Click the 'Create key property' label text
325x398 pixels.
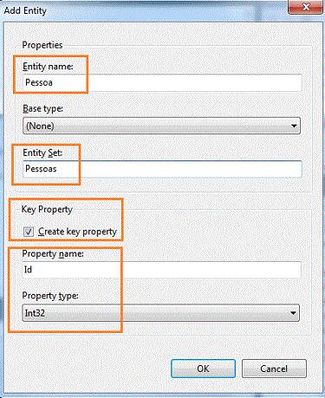(77, 232)
